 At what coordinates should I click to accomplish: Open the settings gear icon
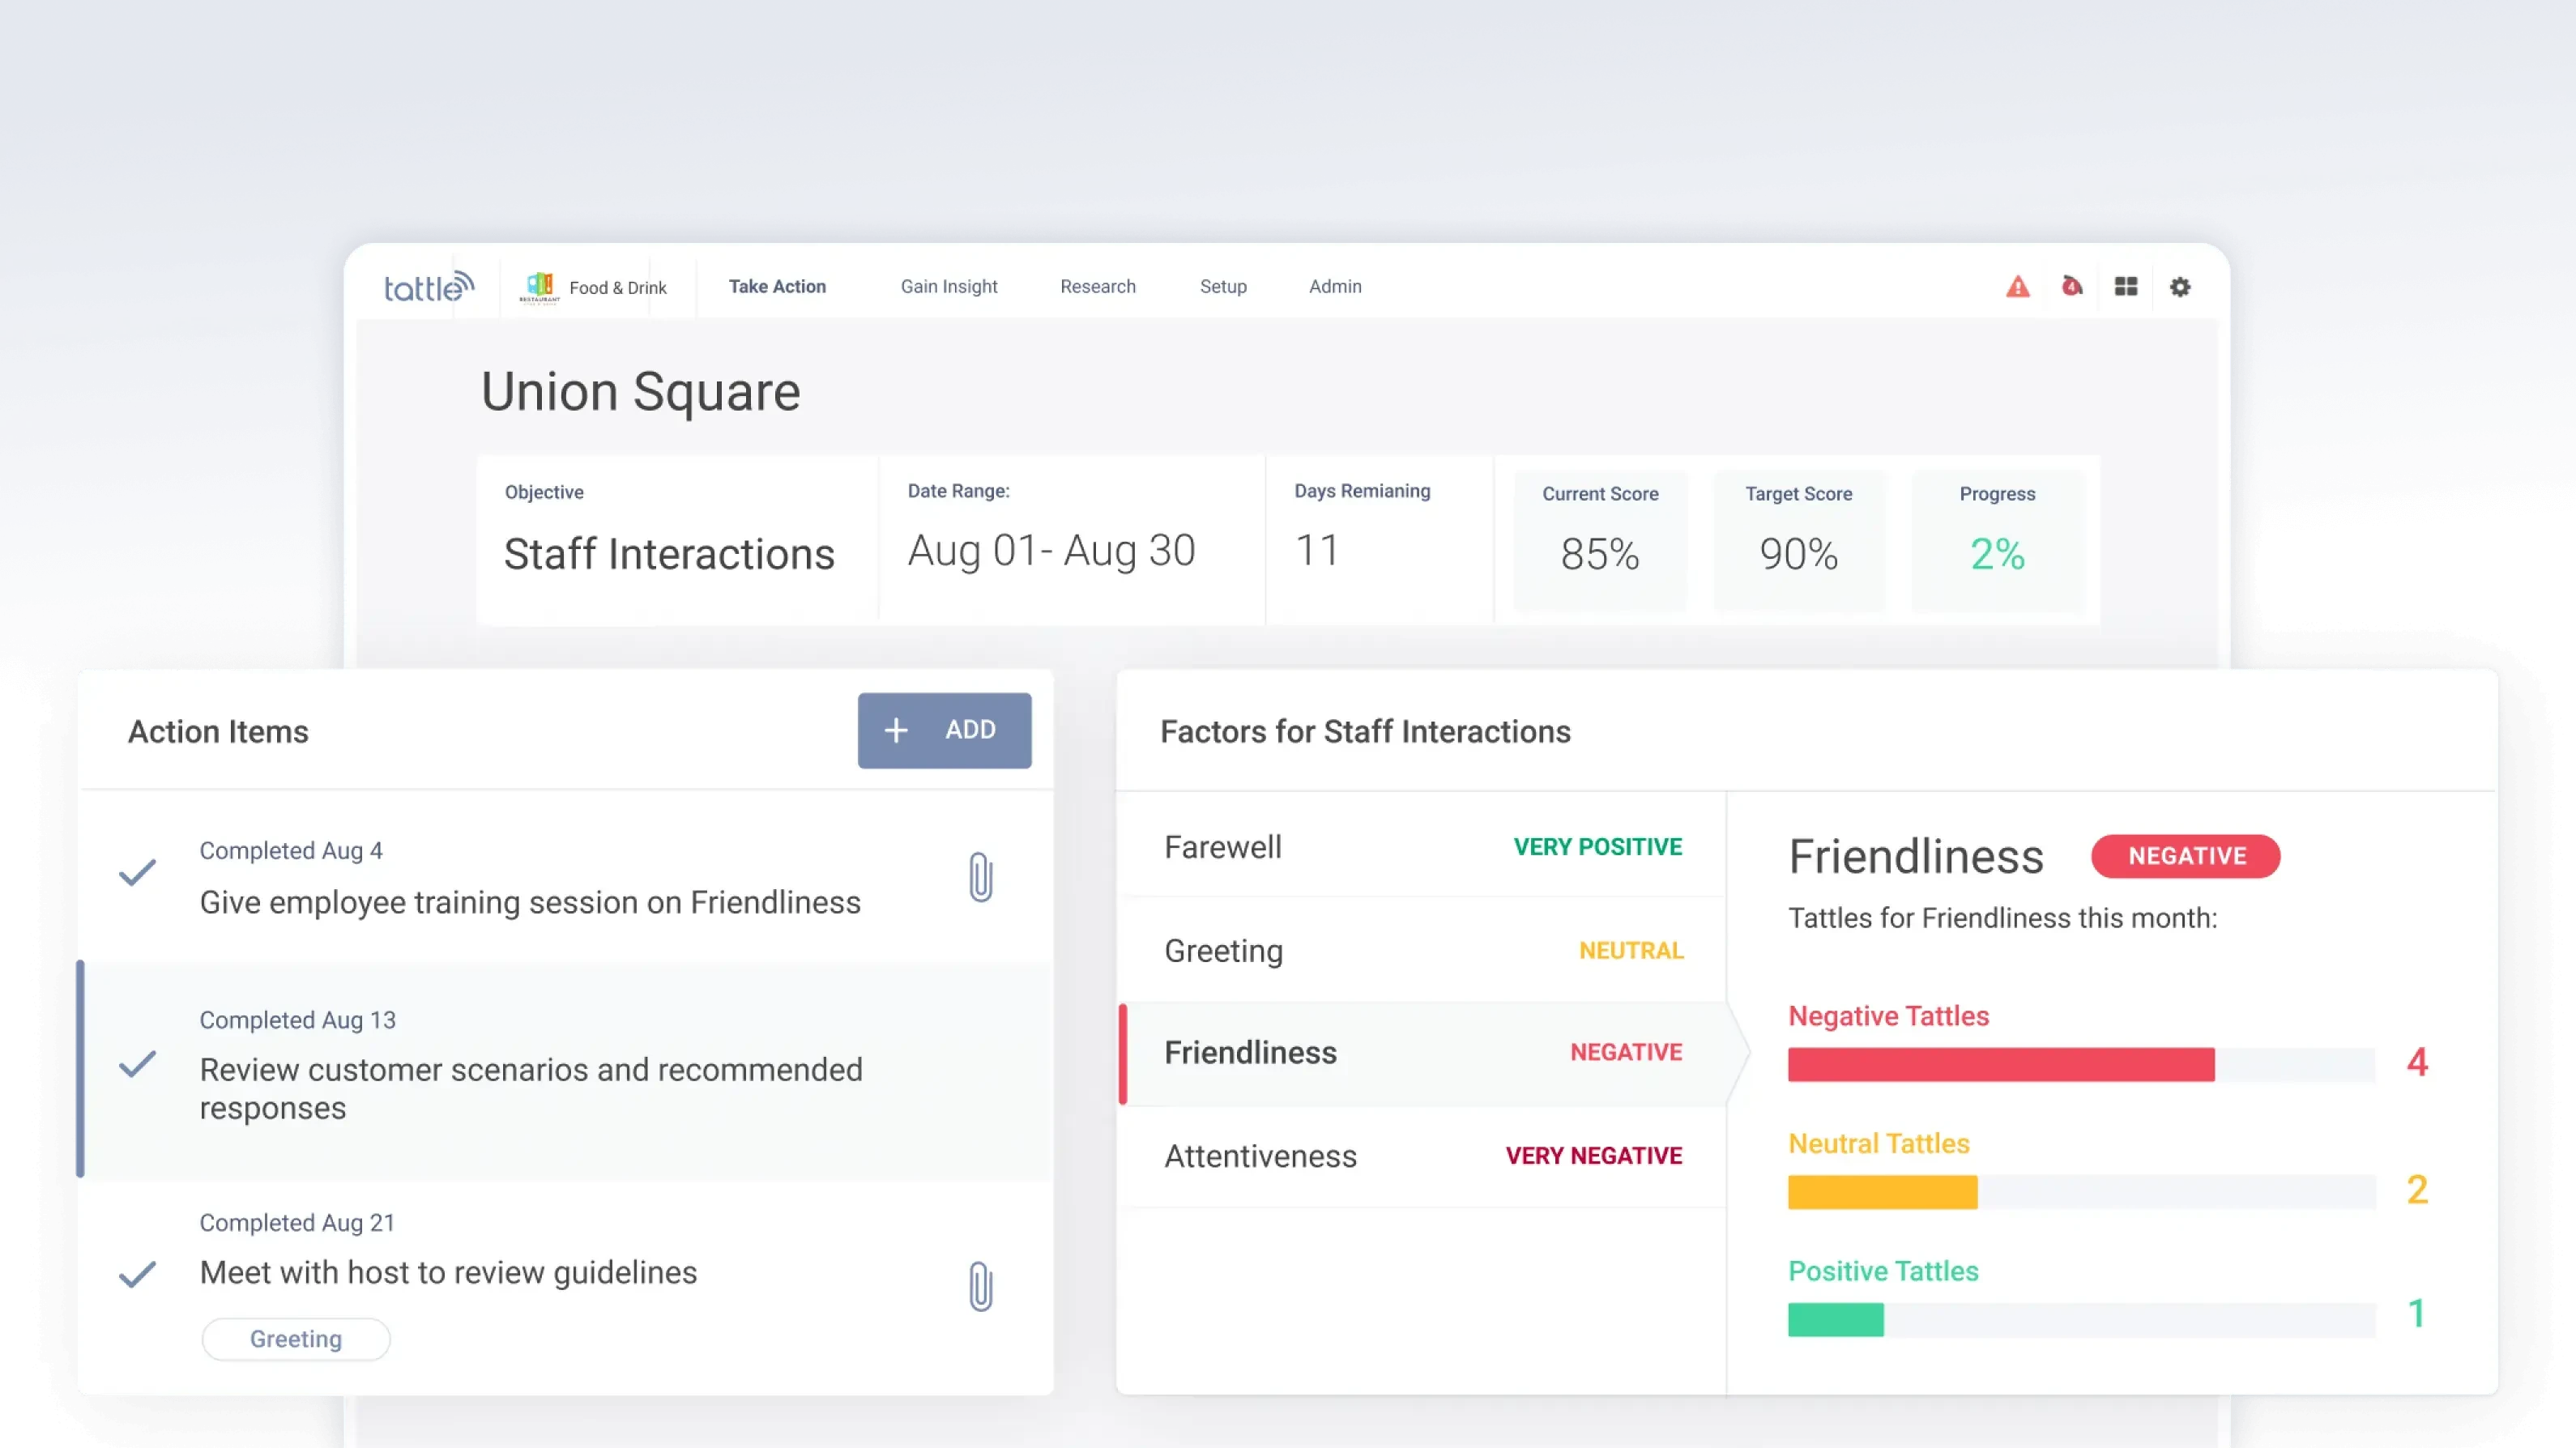(2181, 287)
